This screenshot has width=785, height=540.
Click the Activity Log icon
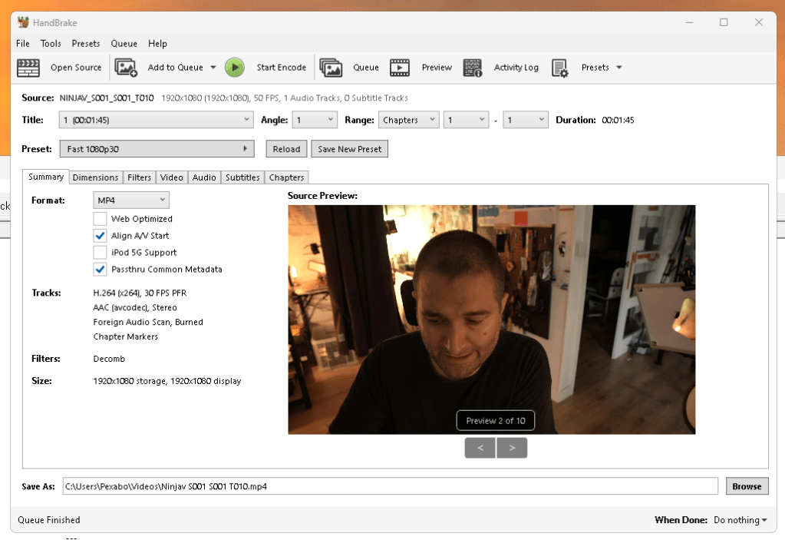(472, 68)
